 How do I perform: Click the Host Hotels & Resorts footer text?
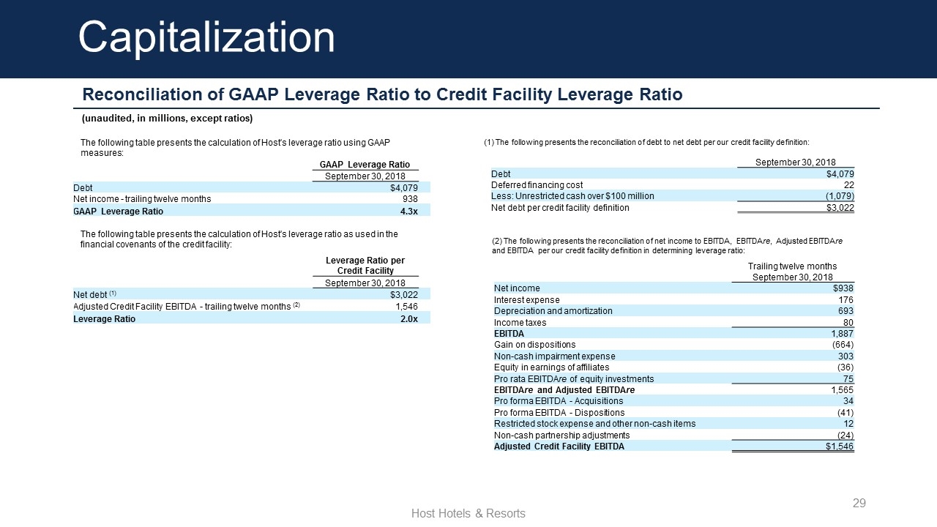468,513
